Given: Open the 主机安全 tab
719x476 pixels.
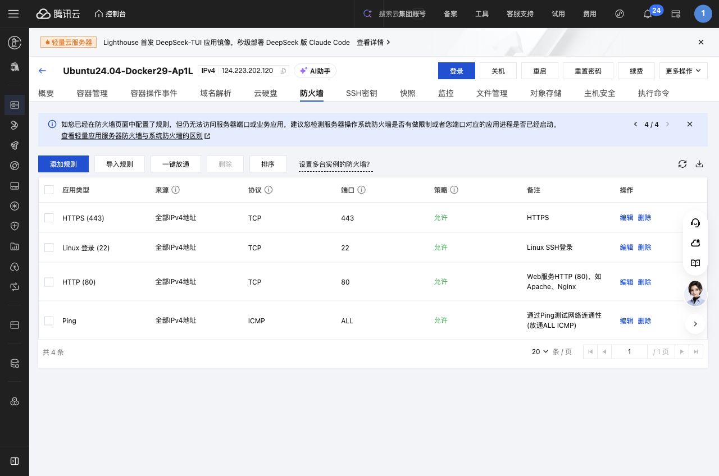Looking at the screenshot, I should [x=600, y=93].
